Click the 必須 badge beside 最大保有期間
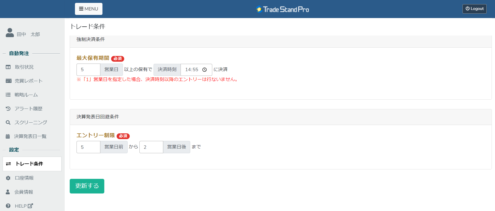Screen dimensions: 495x211 [118, 59]
